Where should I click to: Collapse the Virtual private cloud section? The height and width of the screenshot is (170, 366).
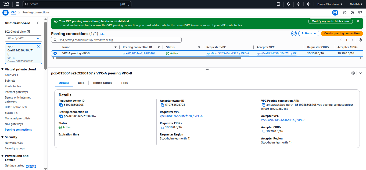point(2,69)
